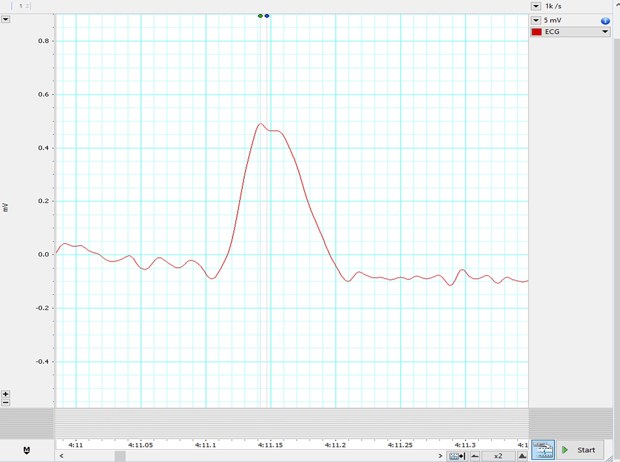Click the scroll/review mode icon near x2
The height and width of the screenshot is (462, 620).
click(457, 456)
